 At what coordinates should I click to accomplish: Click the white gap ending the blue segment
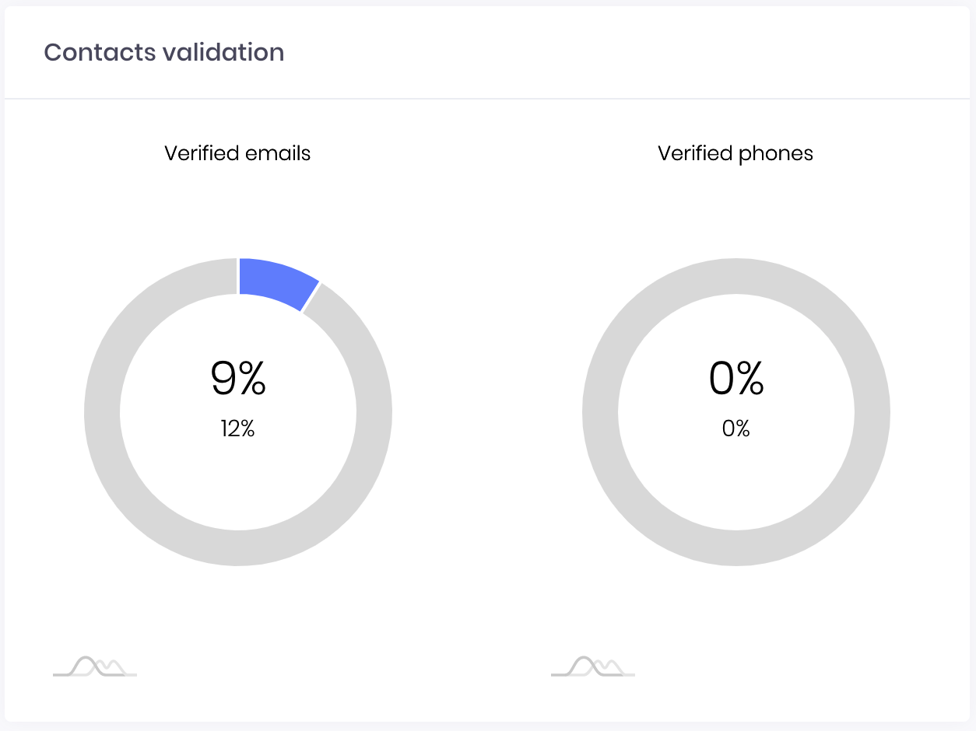point(311,297)
